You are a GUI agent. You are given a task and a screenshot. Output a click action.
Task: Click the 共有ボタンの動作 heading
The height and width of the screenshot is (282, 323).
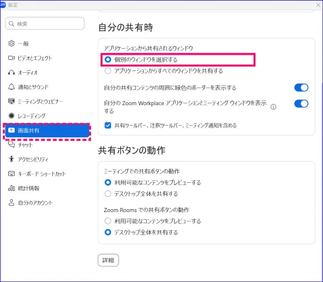(x=132, y=150)
